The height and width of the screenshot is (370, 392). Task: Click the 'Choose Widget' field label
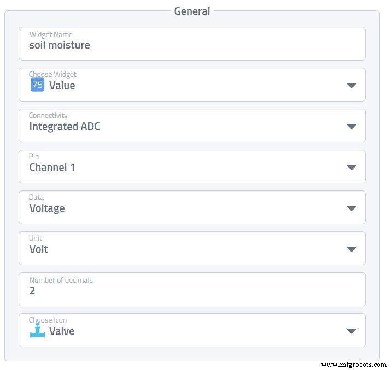(x=52, y=75)
